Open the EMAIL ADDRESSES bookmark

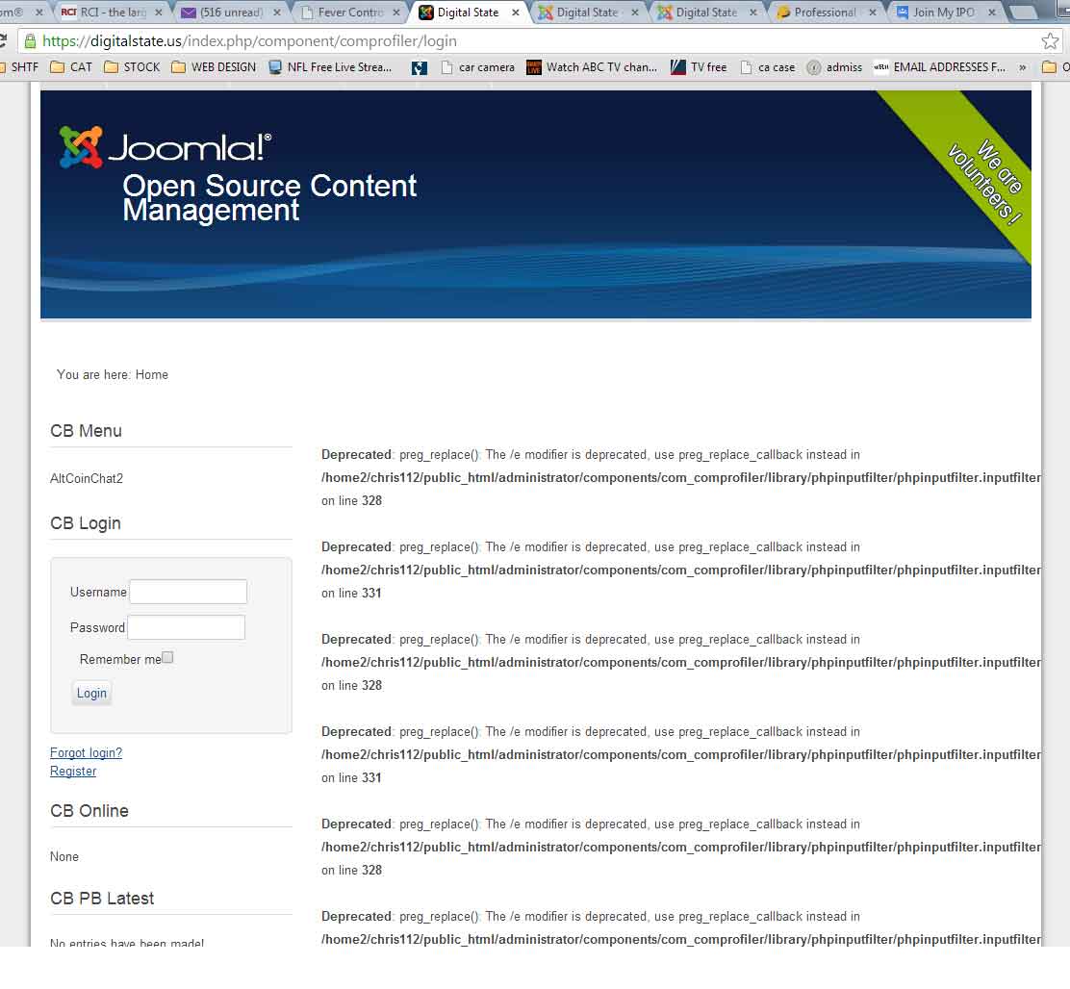(x=940, y=66)
